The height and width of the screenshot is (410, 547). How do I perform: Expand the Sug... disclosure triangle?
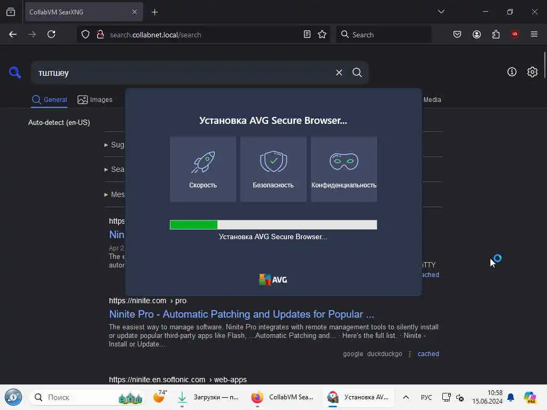coord(106,145)
